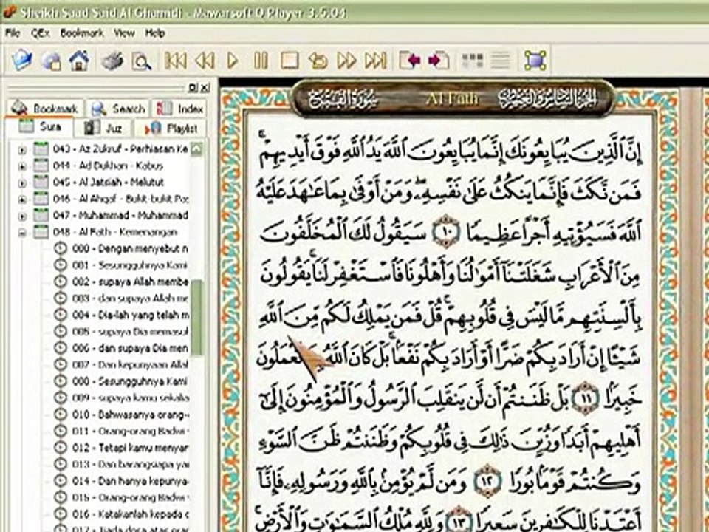Select verse 016 - Katakanlah kepada

point(130,514)
